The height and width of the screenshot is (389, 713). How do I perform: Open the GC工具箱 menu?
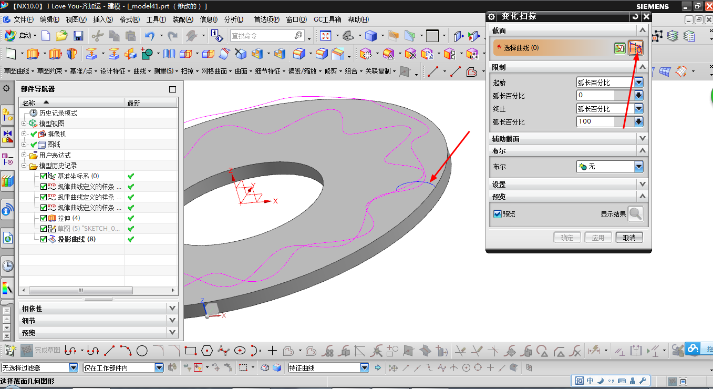[x=327, y=19]
